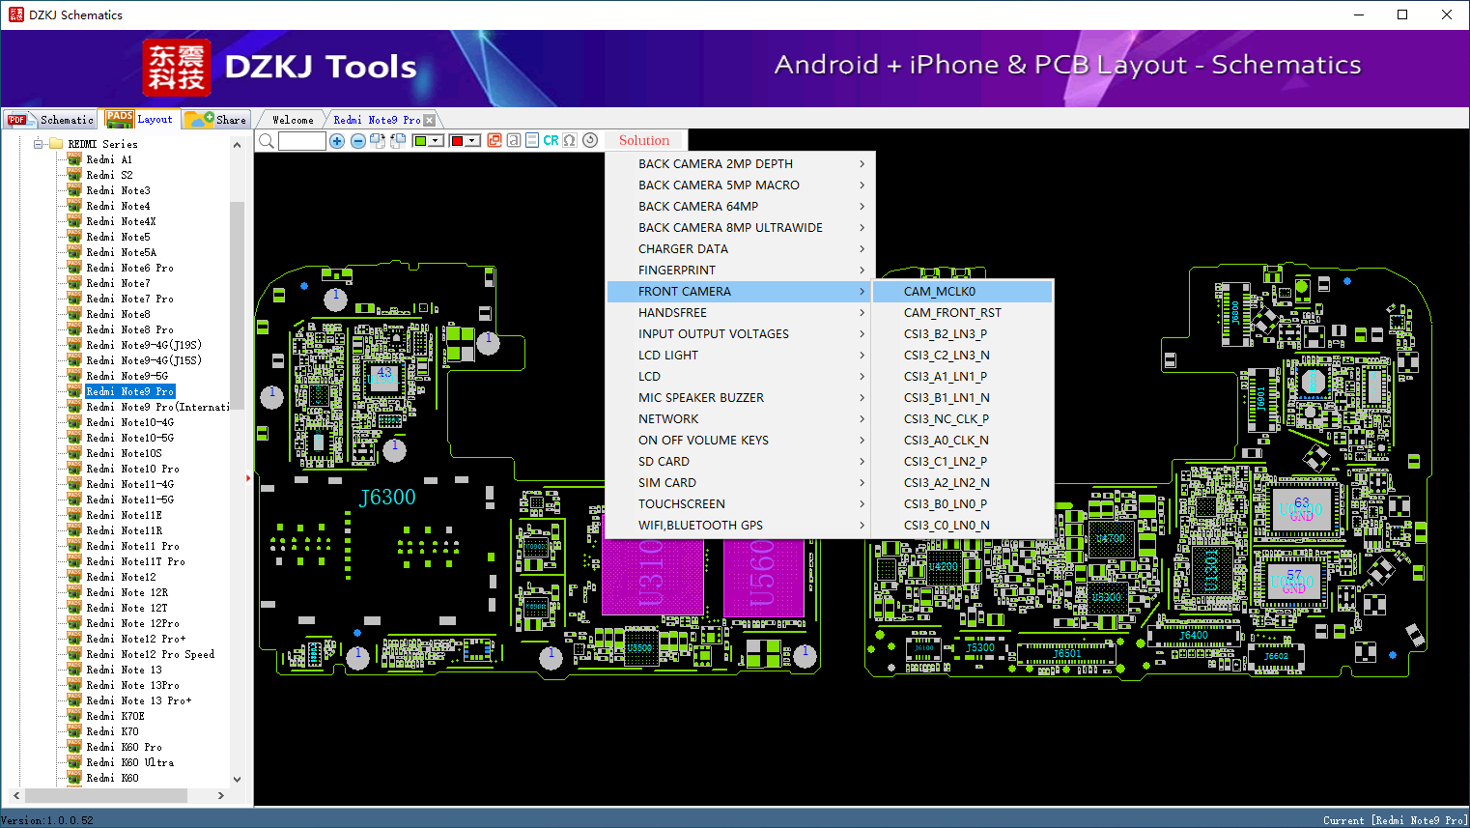Click the blue component outline icon
Image resolution: width=1470 pixels, height=828 pixels.
click(532, 141)
